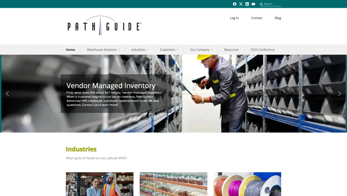Viewport: 347px width, 196px height.
Task: Show next slide with right arrow
Action: point(339,94)
